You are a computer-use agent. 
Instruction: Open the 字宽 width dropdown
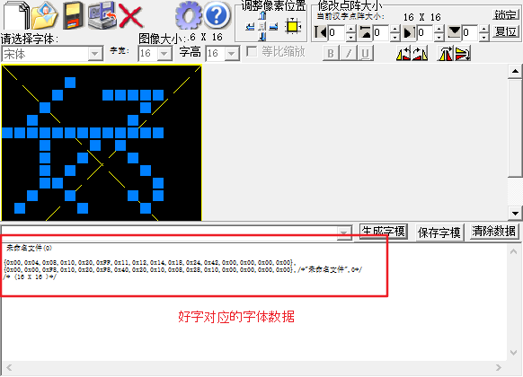pyautogui.click(x=164, y=54)
